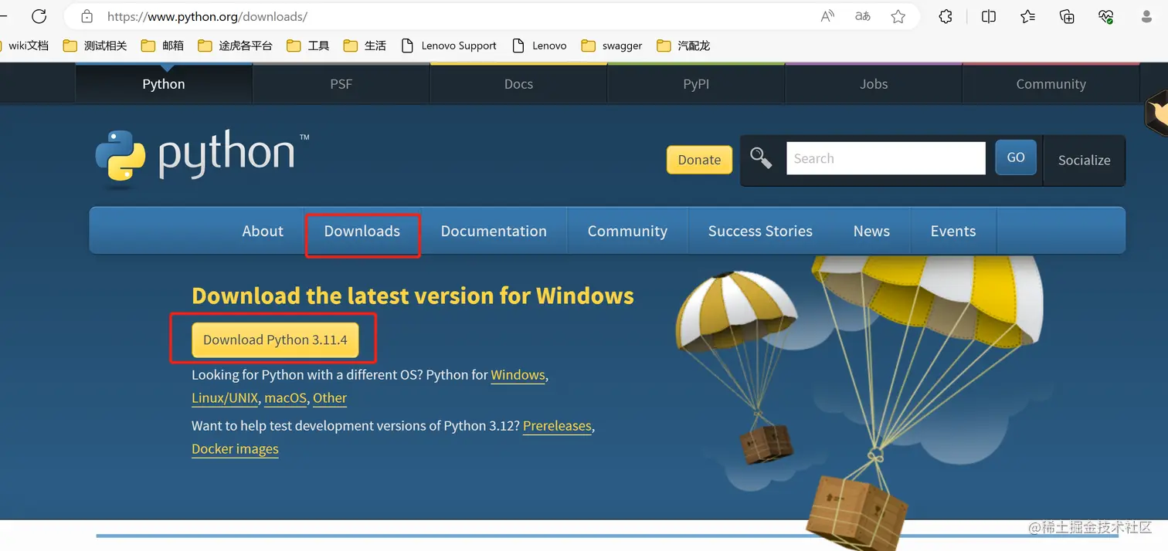Open the Browser essentials heart icon

pos(1106,16)
